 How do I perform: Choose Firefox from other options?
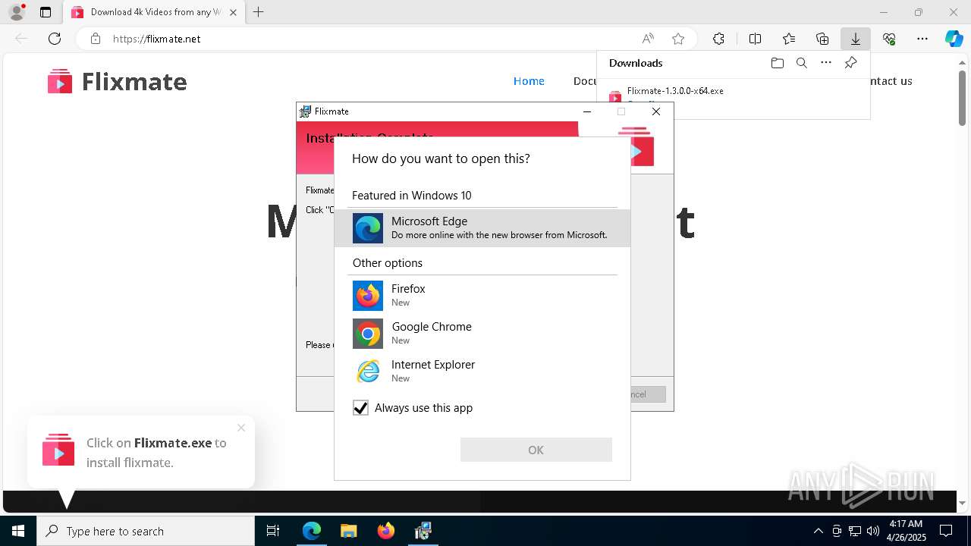[x=482, y=295]
